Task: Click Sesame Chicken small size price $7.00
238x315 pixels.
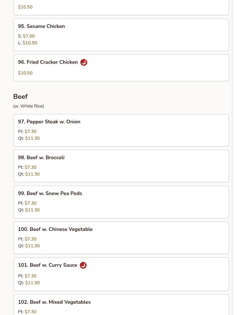Action: pos(29,36)
